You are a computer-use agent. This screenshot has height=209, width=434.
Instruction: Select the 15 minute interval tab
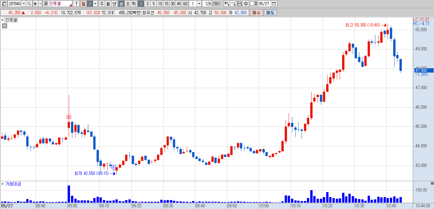166,4
